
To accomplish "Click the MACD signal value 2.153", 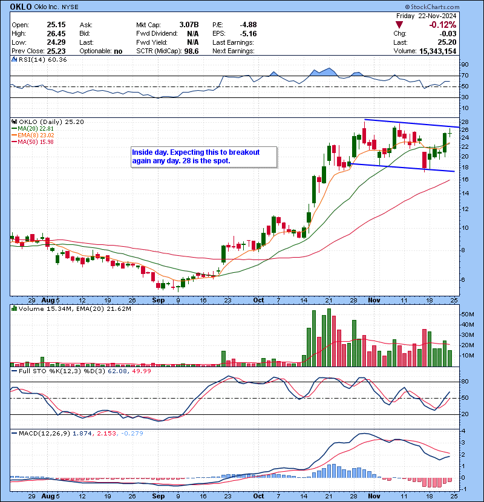I will click(106, 433).
